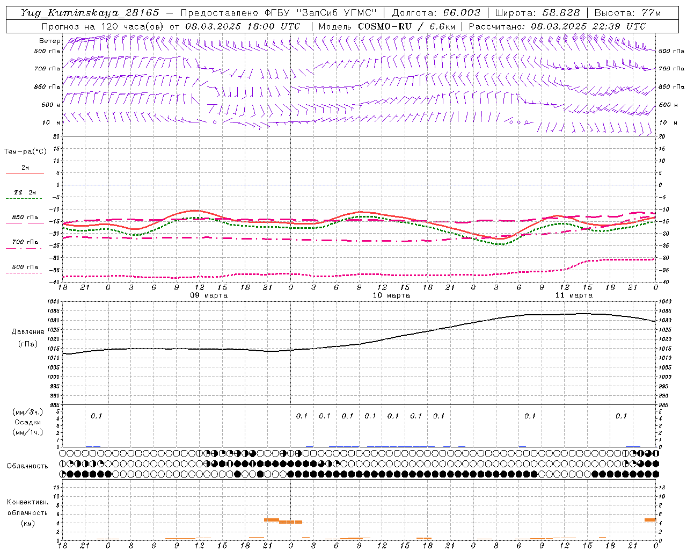The width and height of the screenshot is (687, 550).
Task: Select the Тем-ра(°C) axis title
Action: click(x=25, y=152)
